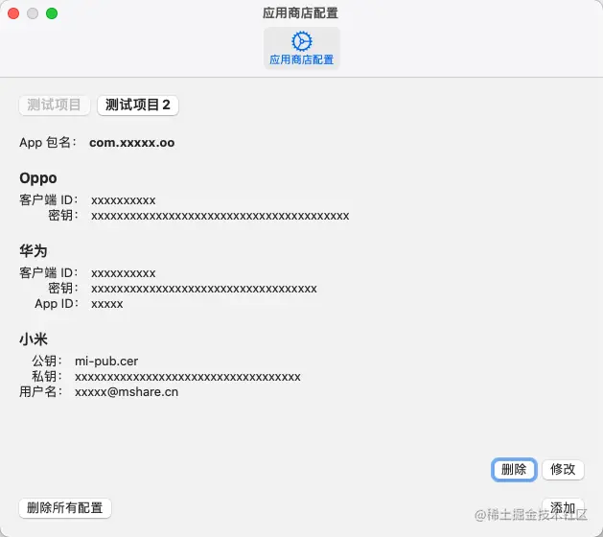Image resolution: width=603 pixels, height=537 pixels.
Task: Click the App 包名 label
Action: (x=48, y=143)
